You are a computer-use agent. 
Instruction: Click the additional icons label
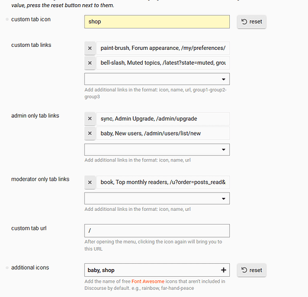(30, 267)
